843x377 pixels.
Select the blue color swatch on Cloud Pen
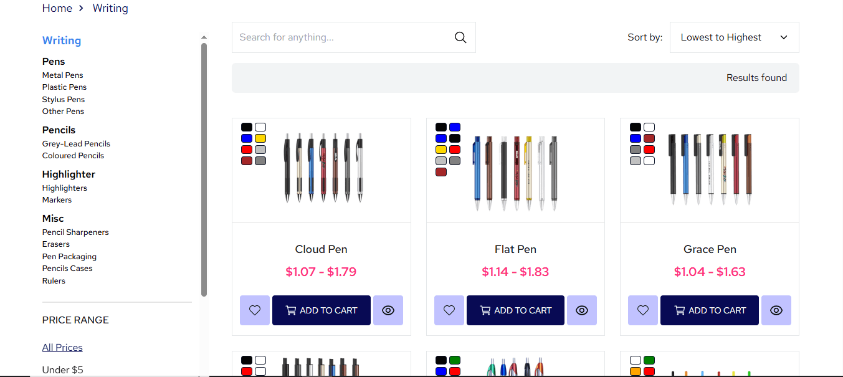[x=247, y=138]
